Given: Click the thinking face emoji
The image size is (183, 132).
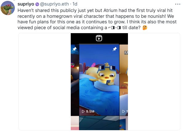Looking at the screenshot, I should (x=145, y=28).
